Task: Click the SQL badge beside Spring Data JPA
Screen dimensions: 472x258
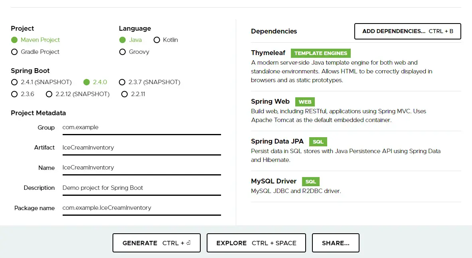Action: [x=318, y=142]
